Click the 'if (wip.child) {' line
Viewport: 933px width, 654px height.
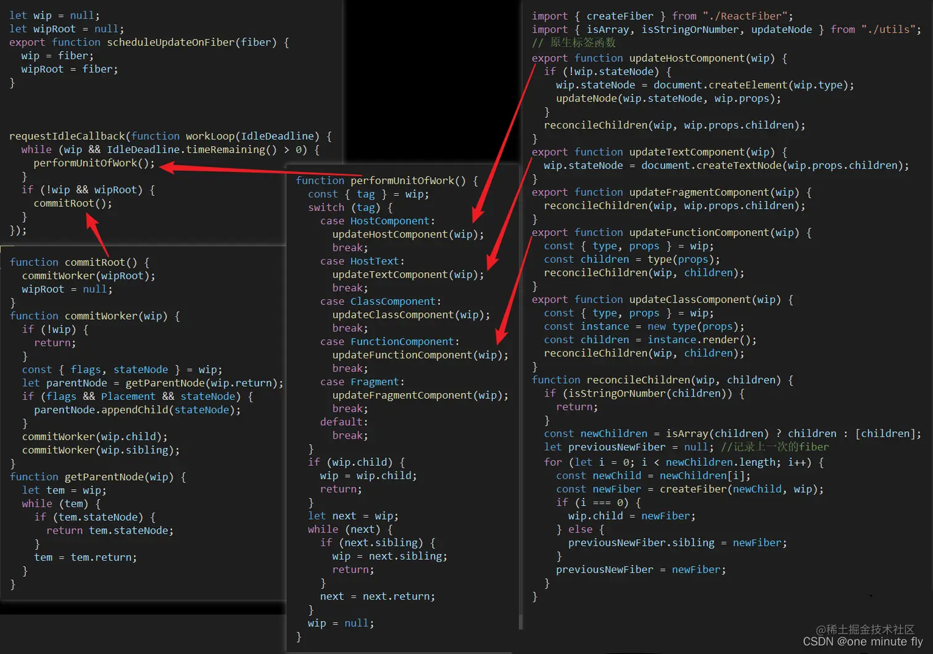(x=357, y=463)
